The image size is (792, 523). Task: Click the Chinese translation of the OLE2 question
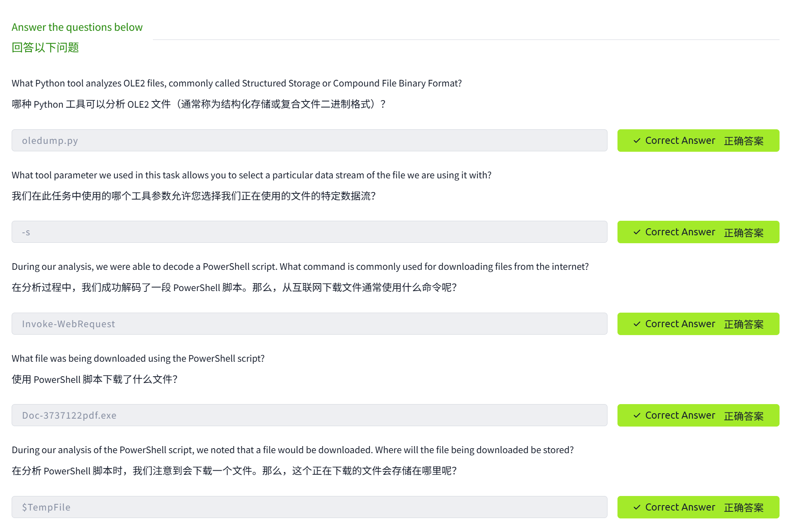pos(199,104)
